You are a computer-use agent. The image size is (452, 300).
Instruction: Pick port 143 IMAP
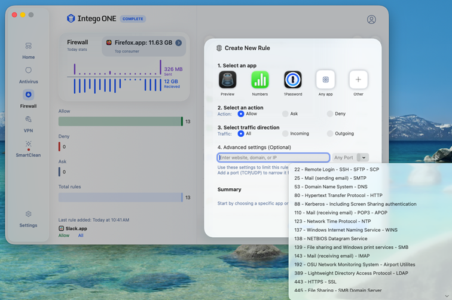pyautogui.click(x=332, y=256)
